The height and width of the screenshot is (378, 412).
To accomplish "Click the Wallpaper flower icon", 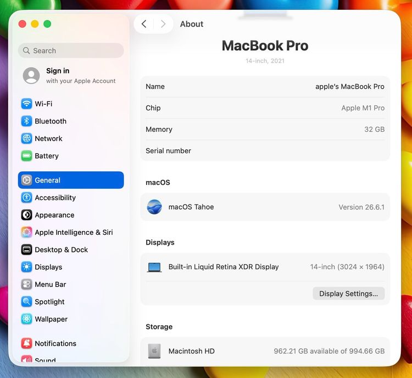I will [26, 319].
